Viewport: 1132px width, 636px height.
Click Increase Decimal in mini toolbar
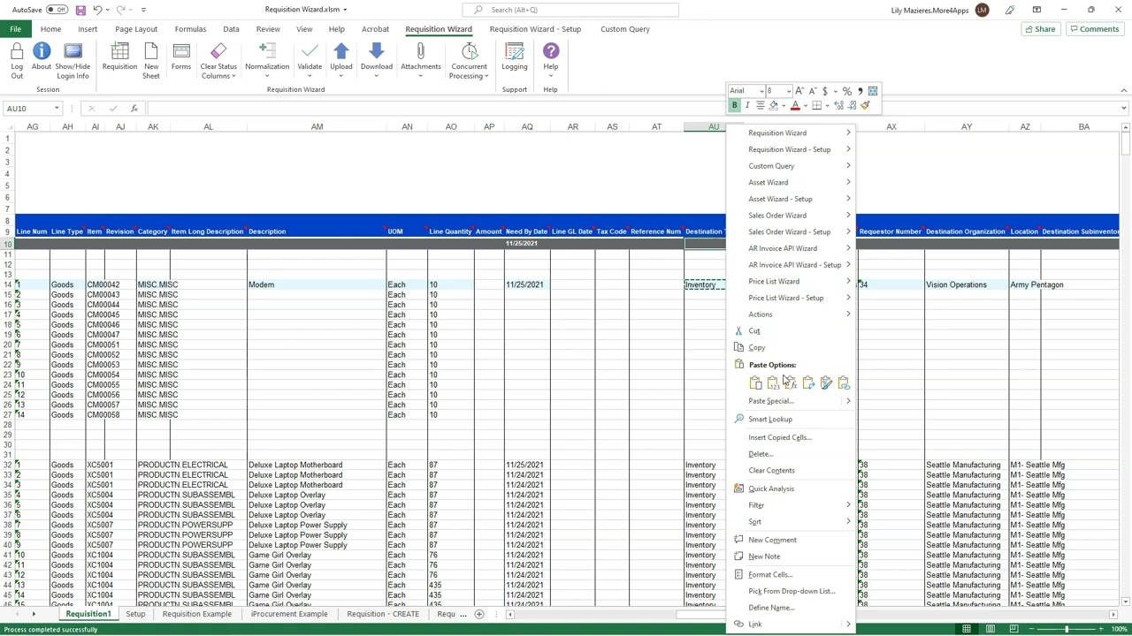point(839,106)
